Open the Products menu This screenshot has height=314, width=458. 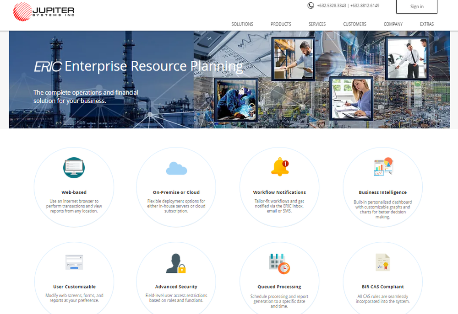coord(281,24)
